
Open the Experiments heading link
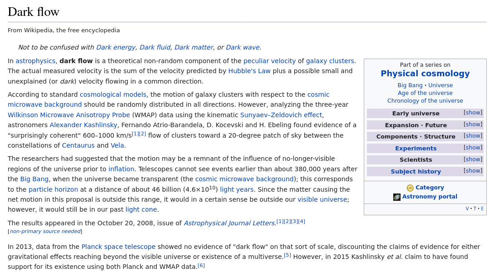(x=416, y=148)
